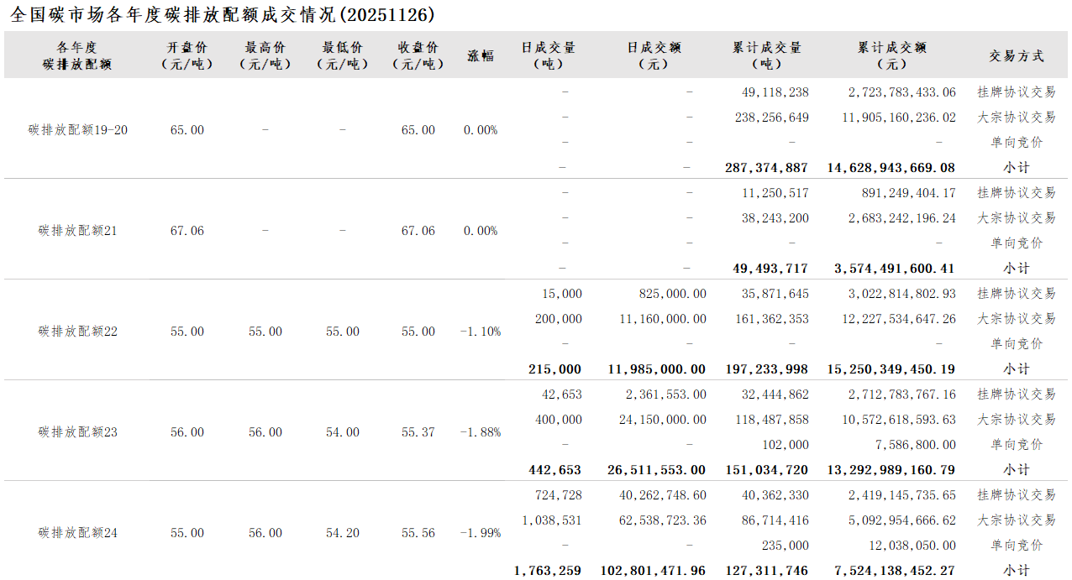
Task: Click the 累计成交额 column header
Action: [x=891, y=55]
